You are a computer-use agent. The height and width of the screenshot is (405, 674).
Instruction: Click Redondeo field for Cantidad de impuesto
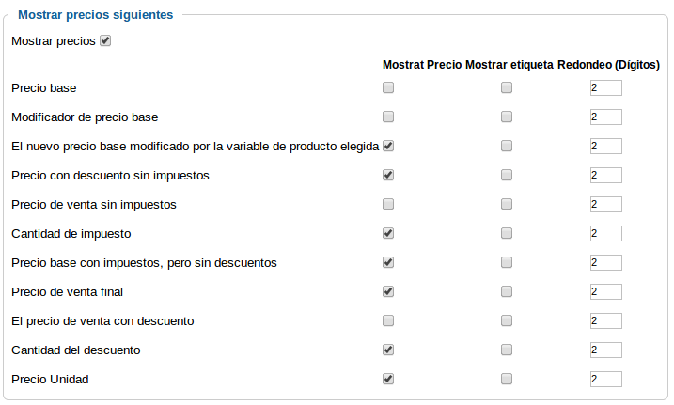tap(606, 234)
